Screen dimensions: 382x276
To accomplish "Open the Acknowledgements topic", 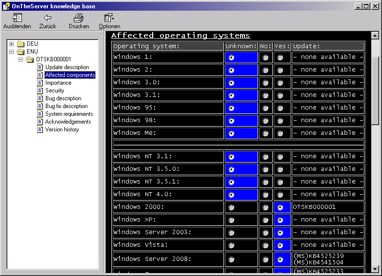I will pyautogui.click(x=68, y=122).
